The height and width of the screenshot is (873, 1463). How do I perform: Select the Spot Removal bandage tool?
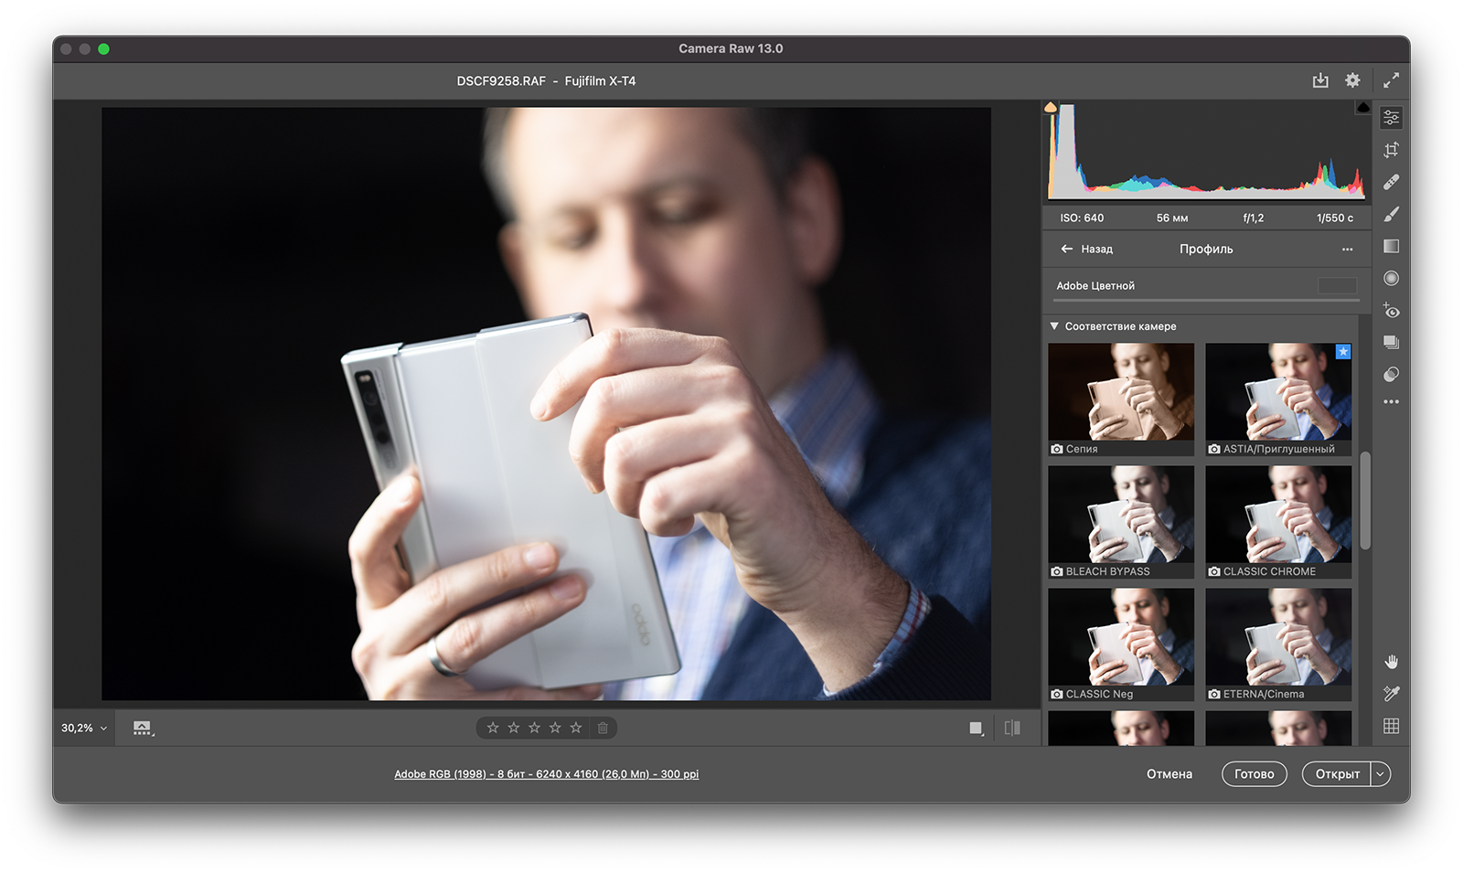click(1391, 182)
